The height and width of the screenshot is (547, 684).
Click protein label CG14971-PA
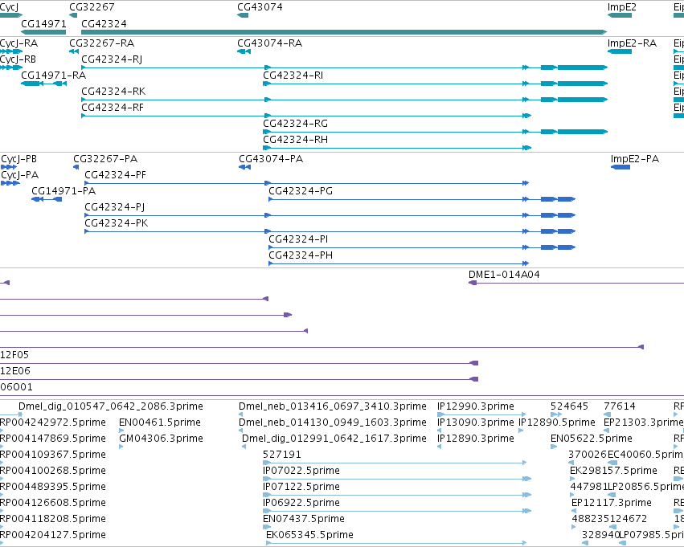(x=63, y=191)
